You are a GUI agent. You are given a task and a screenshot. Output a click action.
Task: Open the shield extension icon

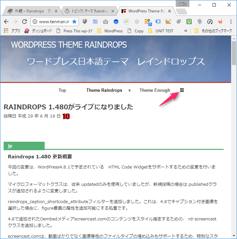tap(85, 22)
